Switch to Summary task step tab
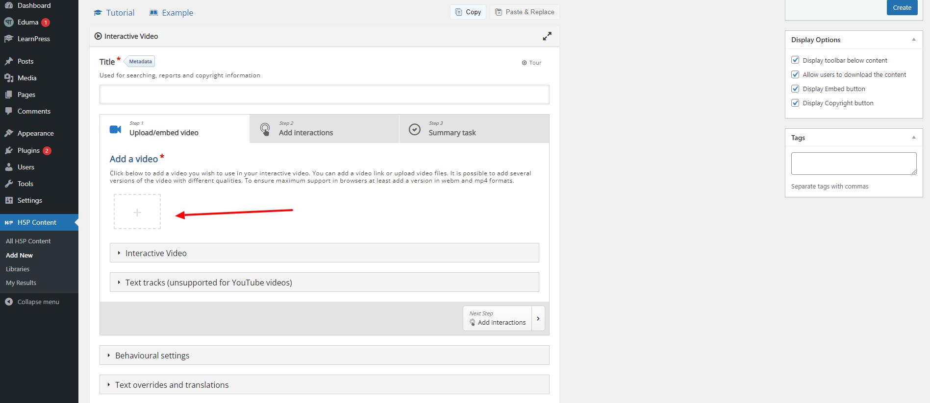The height and width of the screenshot is (403, 930). (475, 129)
